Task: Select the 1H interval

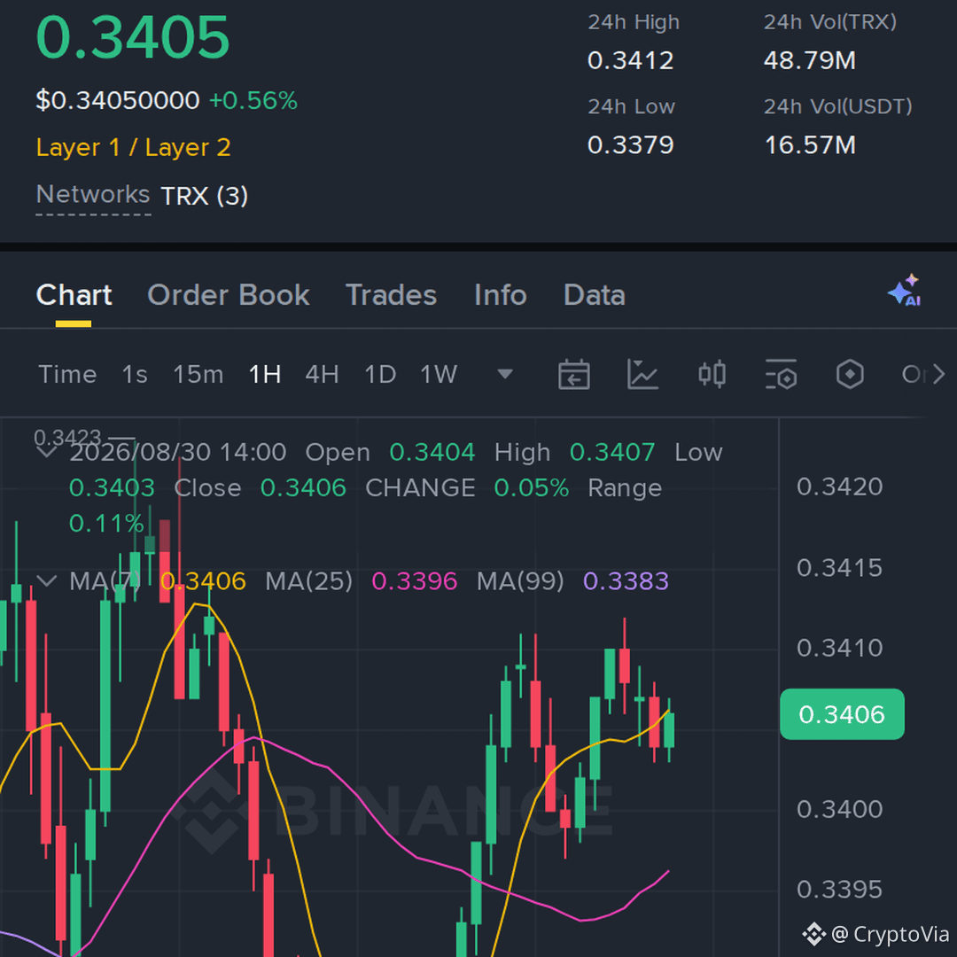Action: 265,374
